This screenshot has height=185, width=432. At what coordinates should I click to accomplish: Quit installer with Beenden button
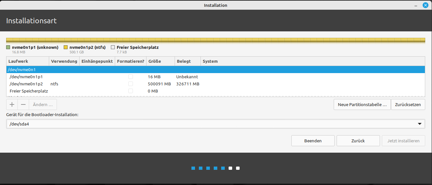coord(313,141)
